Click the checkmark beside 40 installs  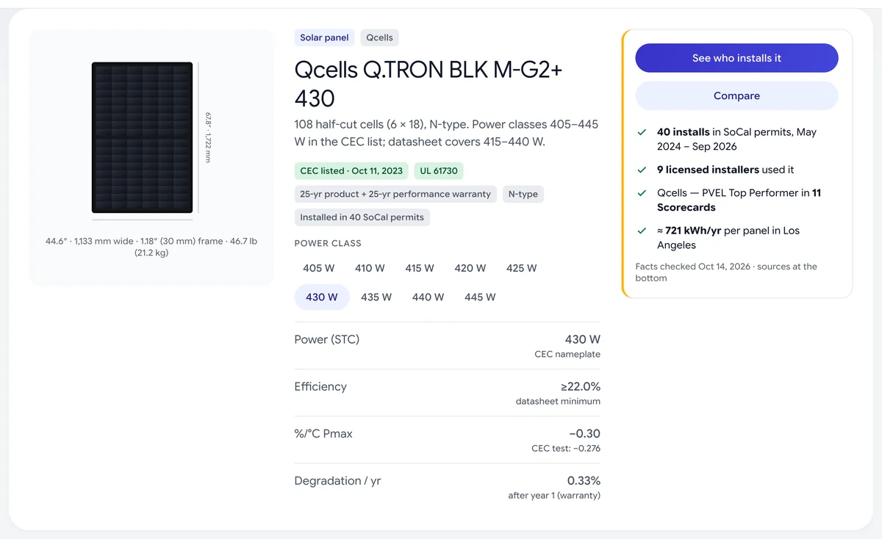[x=642, y=132]
